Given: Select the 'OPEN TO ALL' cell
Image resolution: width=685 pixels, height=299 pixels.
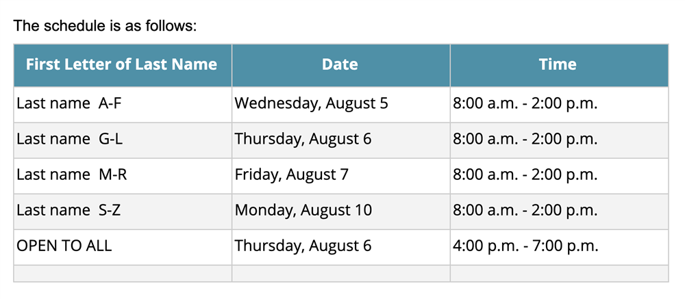Looking at the screenshot, I should click(x=123, y=247).
